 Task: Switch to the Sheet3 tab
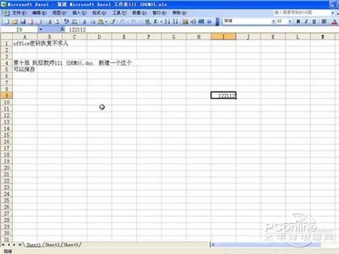(x=71, y=245)
